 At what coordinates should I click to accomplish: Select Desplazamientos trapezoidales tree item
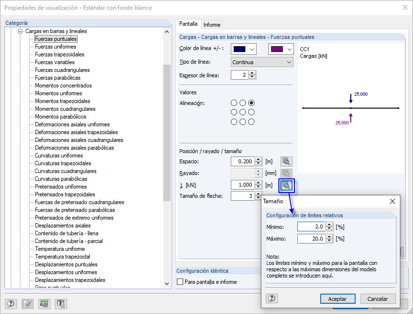(x=70, y=280)
